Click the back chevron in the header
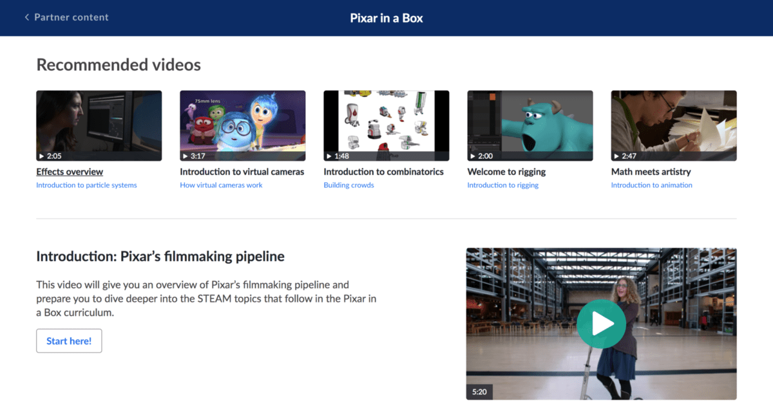773x415 pixels. (x=26, y=17)
